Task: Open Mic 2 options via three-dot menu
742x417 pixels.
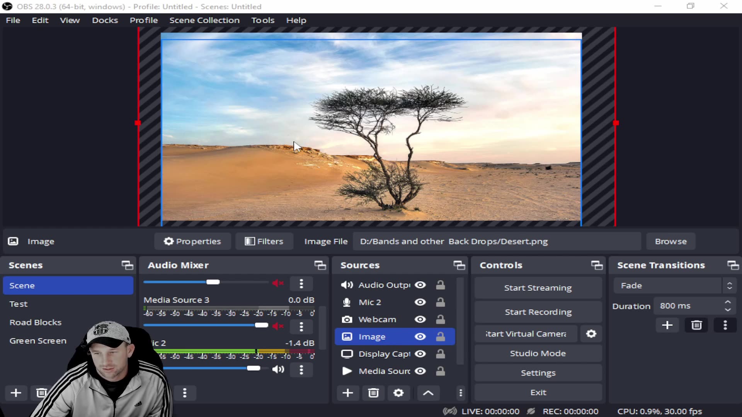Action: coord(301,370)
